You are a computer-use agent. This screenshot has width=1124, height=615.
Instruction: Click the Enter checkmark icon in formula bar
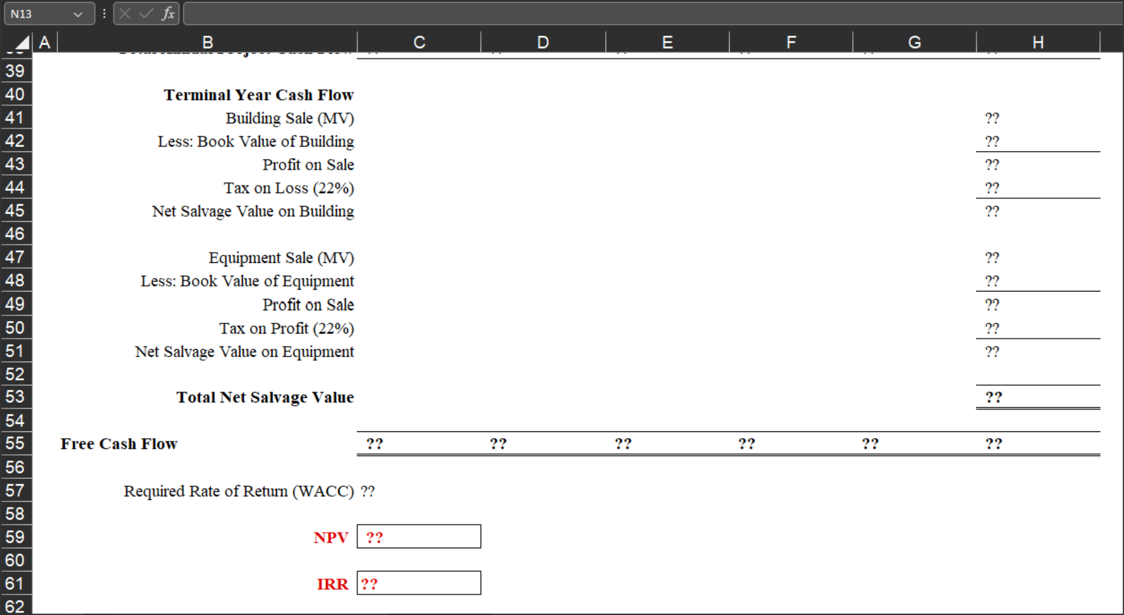click(x=146, y=14)
